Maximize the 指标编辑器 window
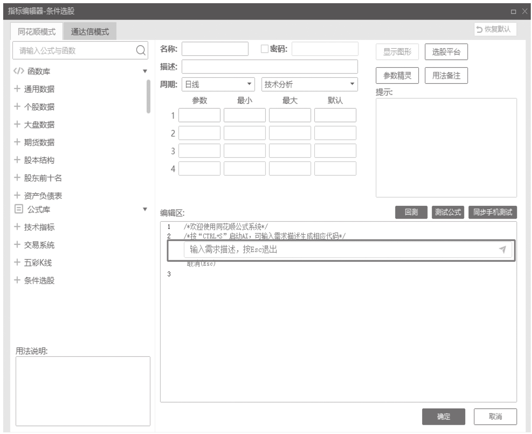The height and width of the screenshot is (434, 532). coord(514,12)
